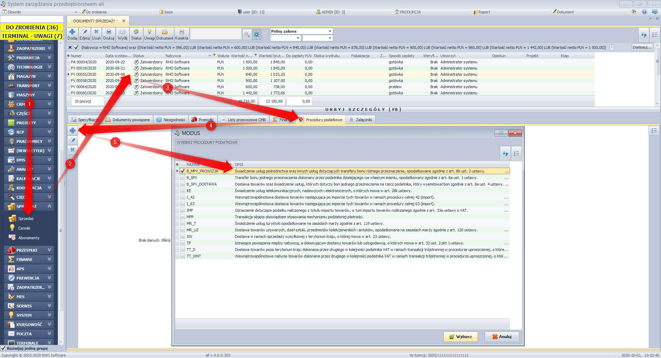Viewport: 661px width, 358px height.
Task: Click the Anuluj button
Action: 502,337
